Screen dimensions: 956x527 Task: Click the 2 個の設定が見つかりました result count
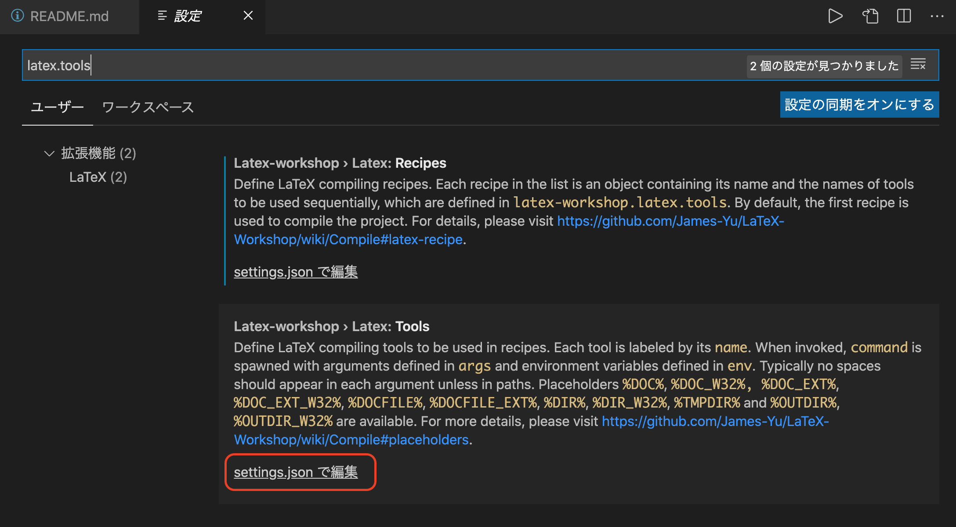click(x=824, y=66)
